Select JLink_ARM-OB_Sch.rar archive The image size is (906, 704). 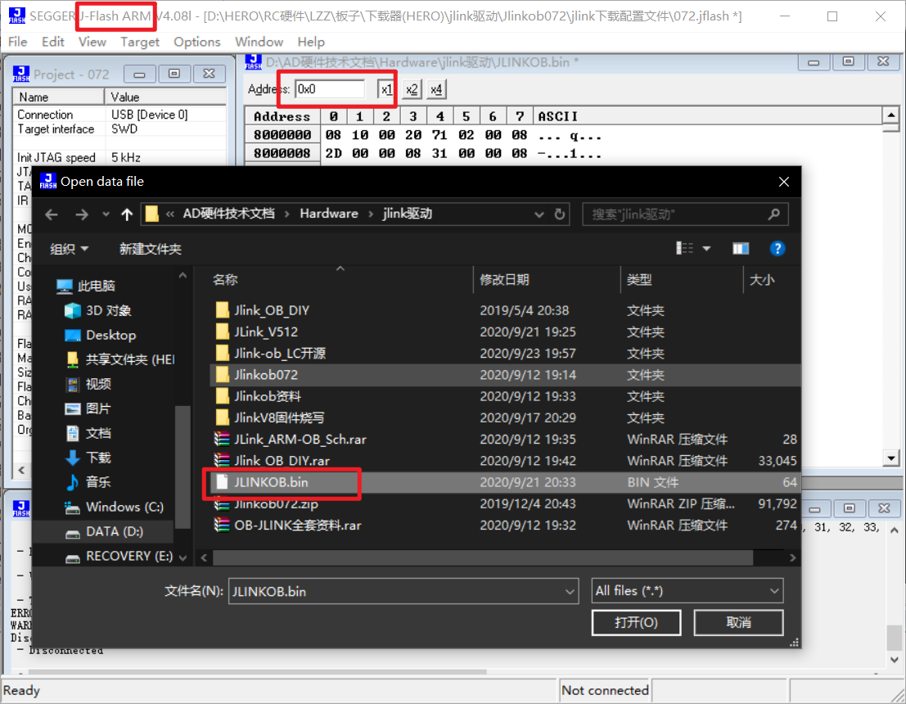pyautogui.click(x=505, y=440)
